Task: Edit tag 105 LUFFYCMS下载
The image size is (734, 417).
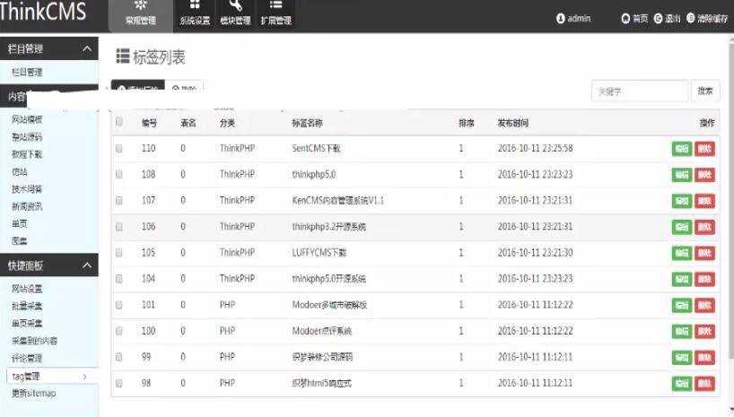Action: (x=682, y=253)
